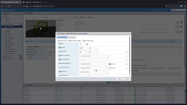Switch to PlopKexec Boot Manager browser tab

point(33,2)
